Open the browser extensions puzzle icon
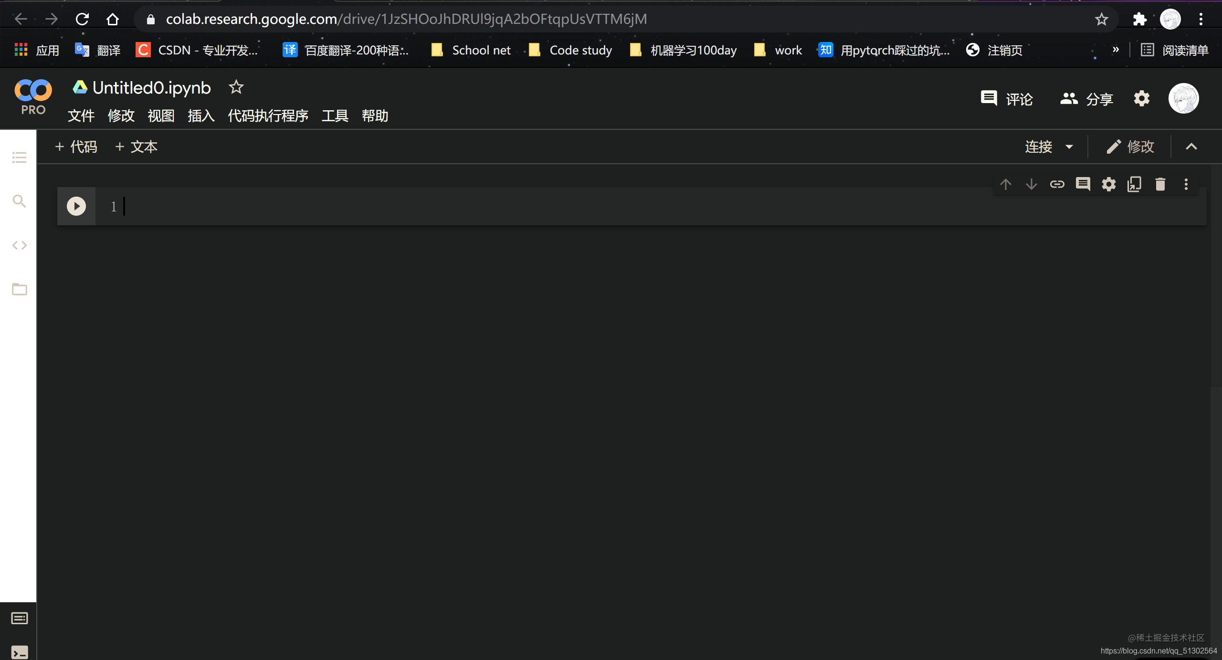Image resolution: width=1222 pixels, height=660 pixels. [1139, 19]
